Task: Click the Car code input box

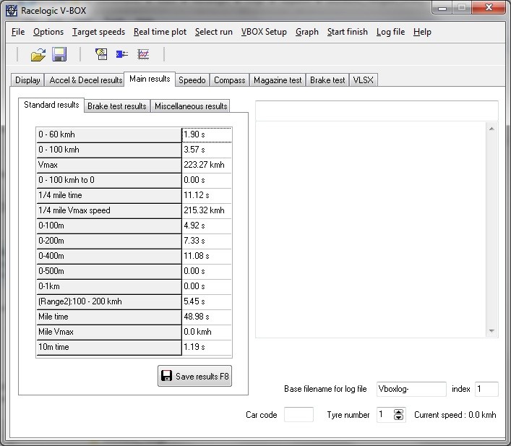Action: 299,415
